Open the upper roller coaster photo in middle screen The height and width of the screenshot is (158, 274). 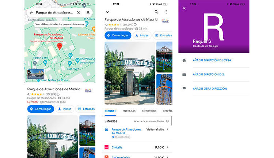pos(164,57)
